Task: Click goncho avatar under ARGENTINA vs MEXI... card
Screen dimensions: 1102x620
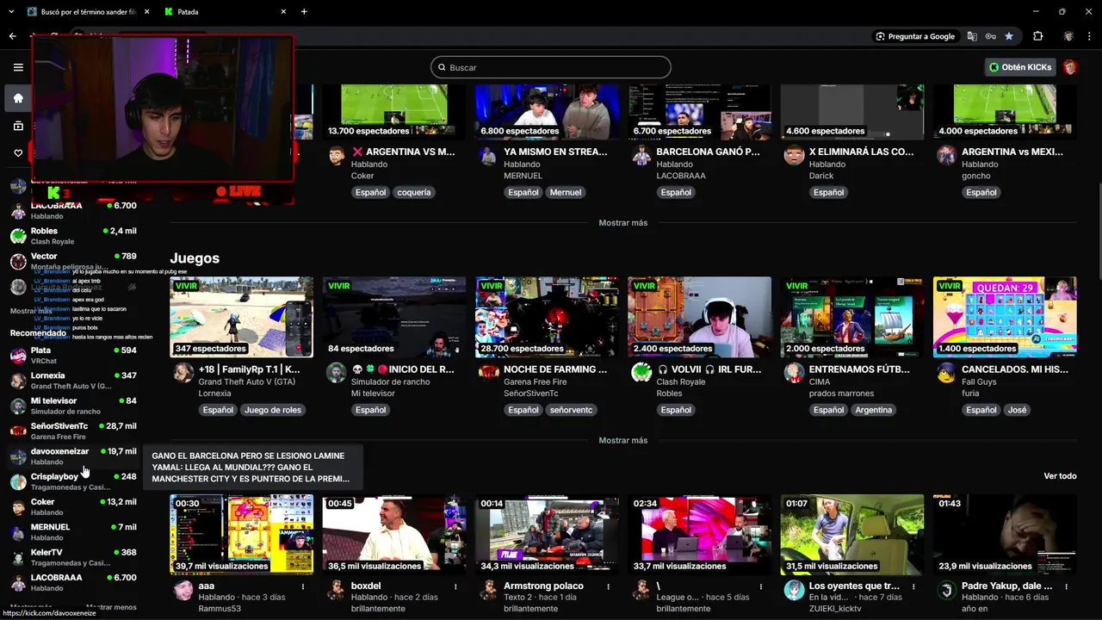Action: tap(946, 155)
